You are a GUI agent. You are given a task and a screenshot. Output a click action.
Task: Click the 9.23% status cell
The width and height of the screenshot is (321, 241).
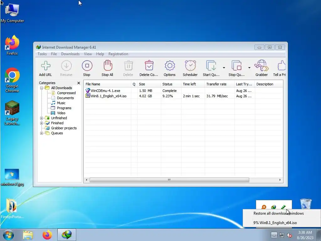click(168, 96)
